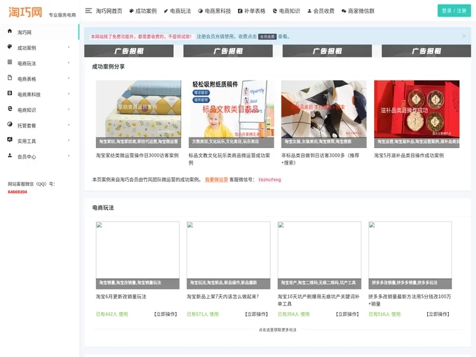Click 立即操作 under 淘宝10天坑产刷爆
The image size is (476, 357).
point(347,314)
